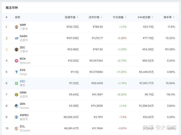This screenshot has height=135, width=181.
Task: Click the ZClassic subtitle text
Action: 25,130
